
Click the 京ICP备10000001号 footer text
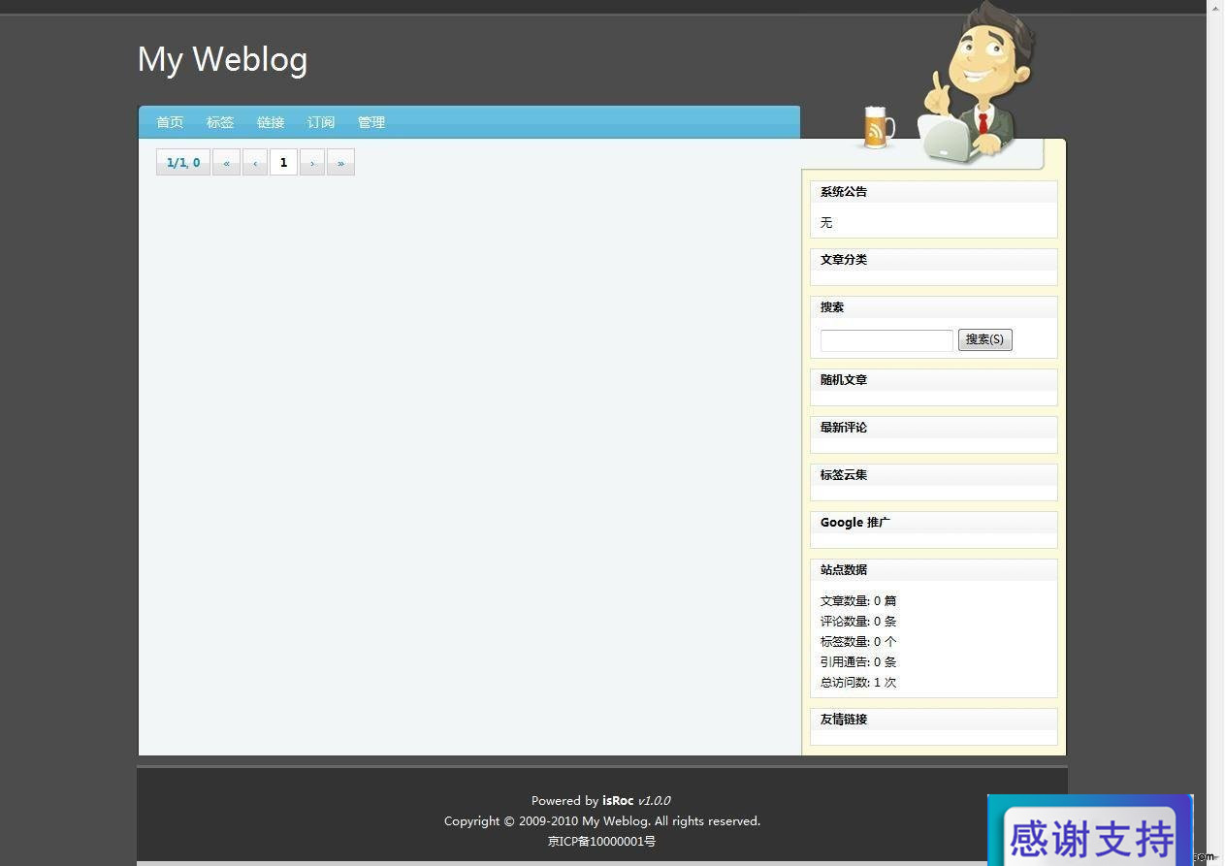(602, 841)
